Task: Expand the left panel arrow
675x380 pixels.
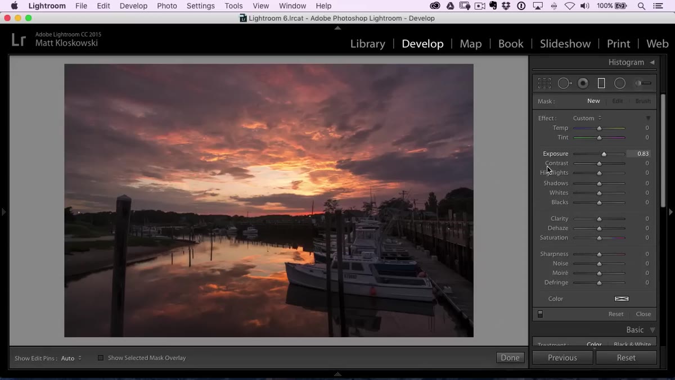Action: (3, 212)
